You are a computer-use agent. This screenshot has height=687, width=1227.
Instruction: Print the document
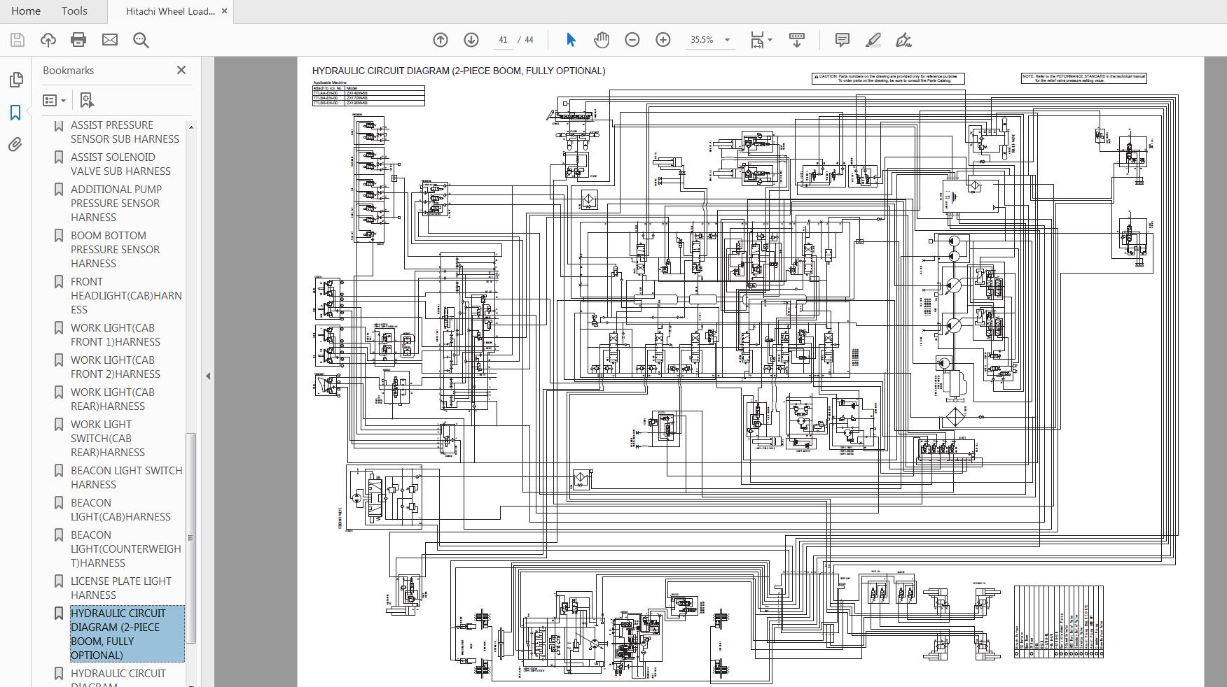click(x=78, y=40)
